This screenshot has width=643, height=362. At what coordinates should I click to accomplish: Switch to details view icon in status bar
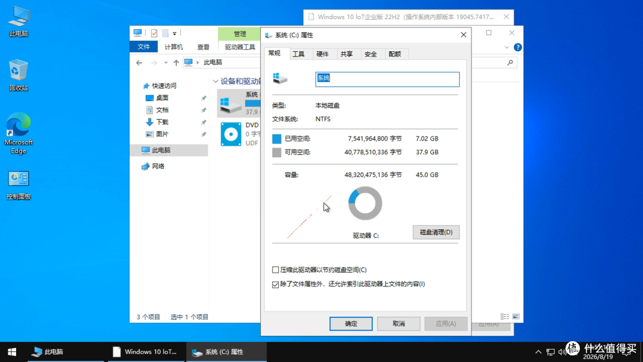tap(505, 317)
